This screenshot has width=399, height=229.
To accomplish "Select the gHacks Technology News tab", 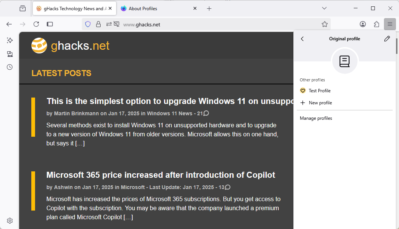I will [x=72, y=8].
